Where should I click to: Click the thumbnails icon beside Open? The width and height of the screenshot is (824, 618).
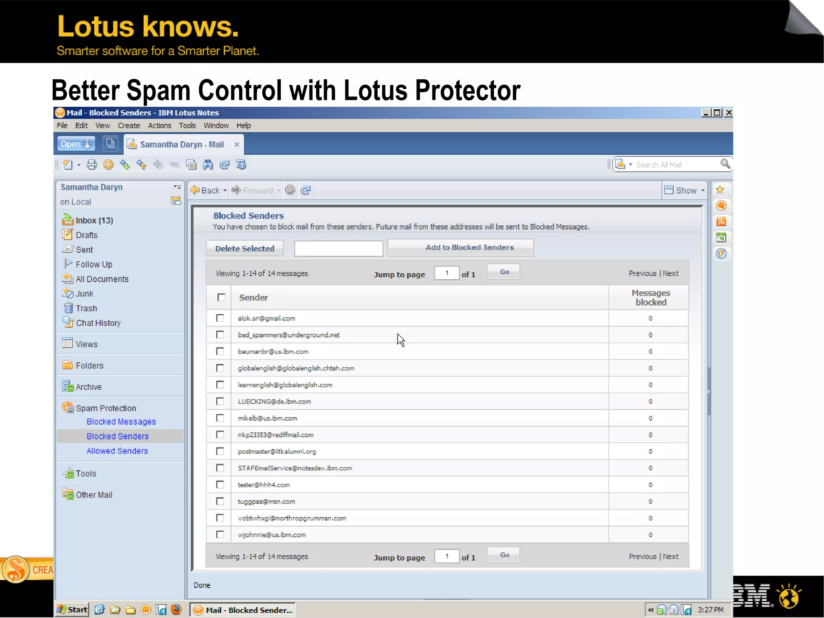(x=110, y=144)
